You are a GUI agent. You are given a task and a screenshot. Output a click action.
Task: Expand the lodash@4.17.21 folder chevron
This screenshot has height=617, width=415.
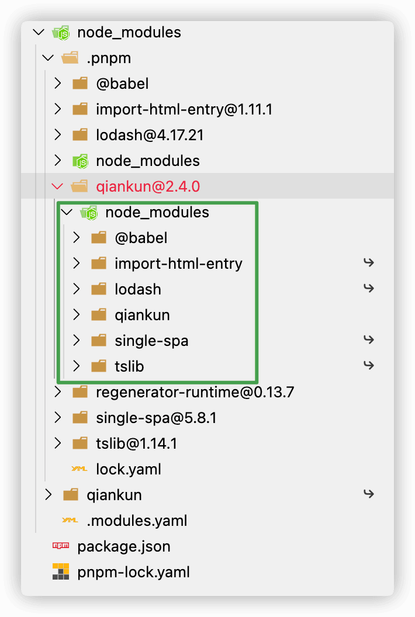(x=57, y=135)
